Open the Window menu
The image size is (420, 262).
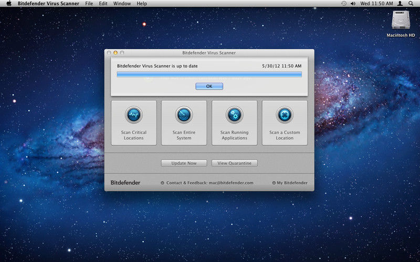click(122, 4)
